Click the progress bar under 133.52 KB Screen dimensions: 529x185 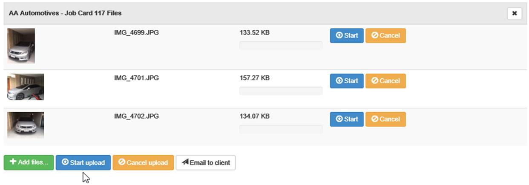[x=281, y=46]
